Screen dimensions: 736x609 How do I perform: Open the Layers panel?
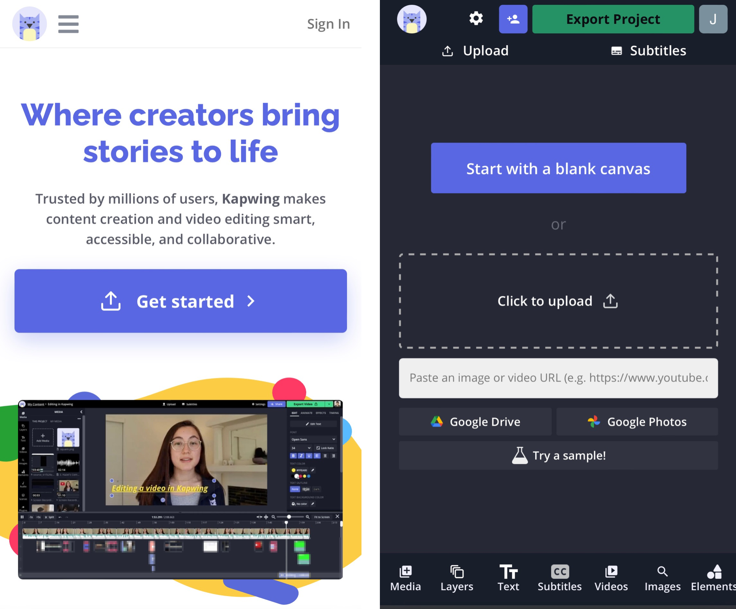tap(457, 578)
